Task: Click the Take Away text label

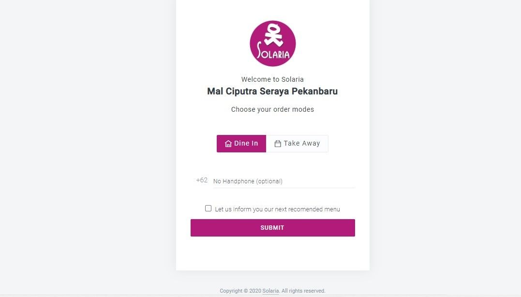Action: (x=302, y=143)
